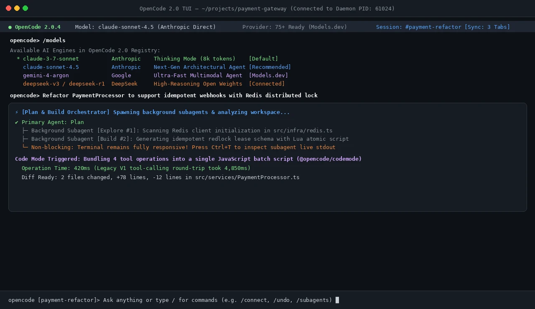Click the Operation Time: 420ms line
Viewport: 535px width, 309px height.
point(136,168)
